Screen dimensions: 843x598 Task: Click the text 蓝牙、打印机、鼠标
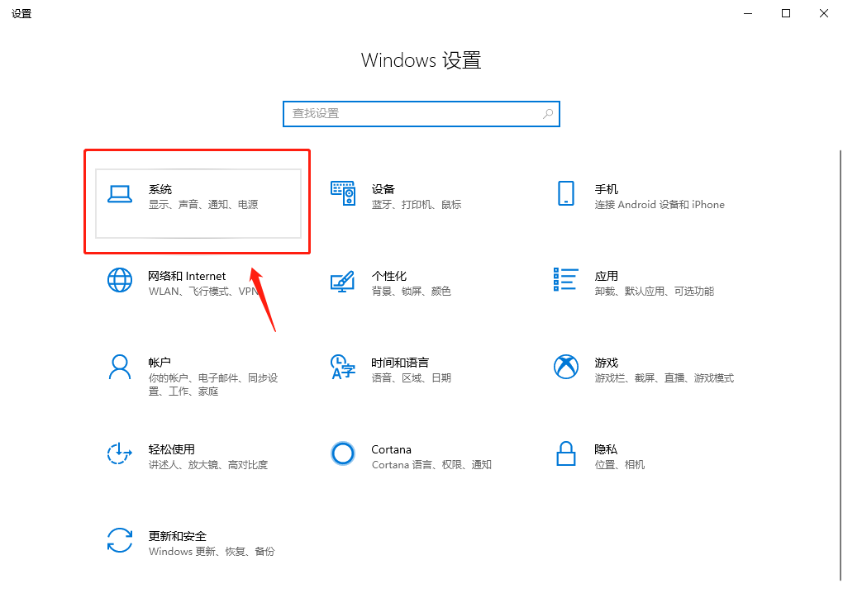coord(416,205)
